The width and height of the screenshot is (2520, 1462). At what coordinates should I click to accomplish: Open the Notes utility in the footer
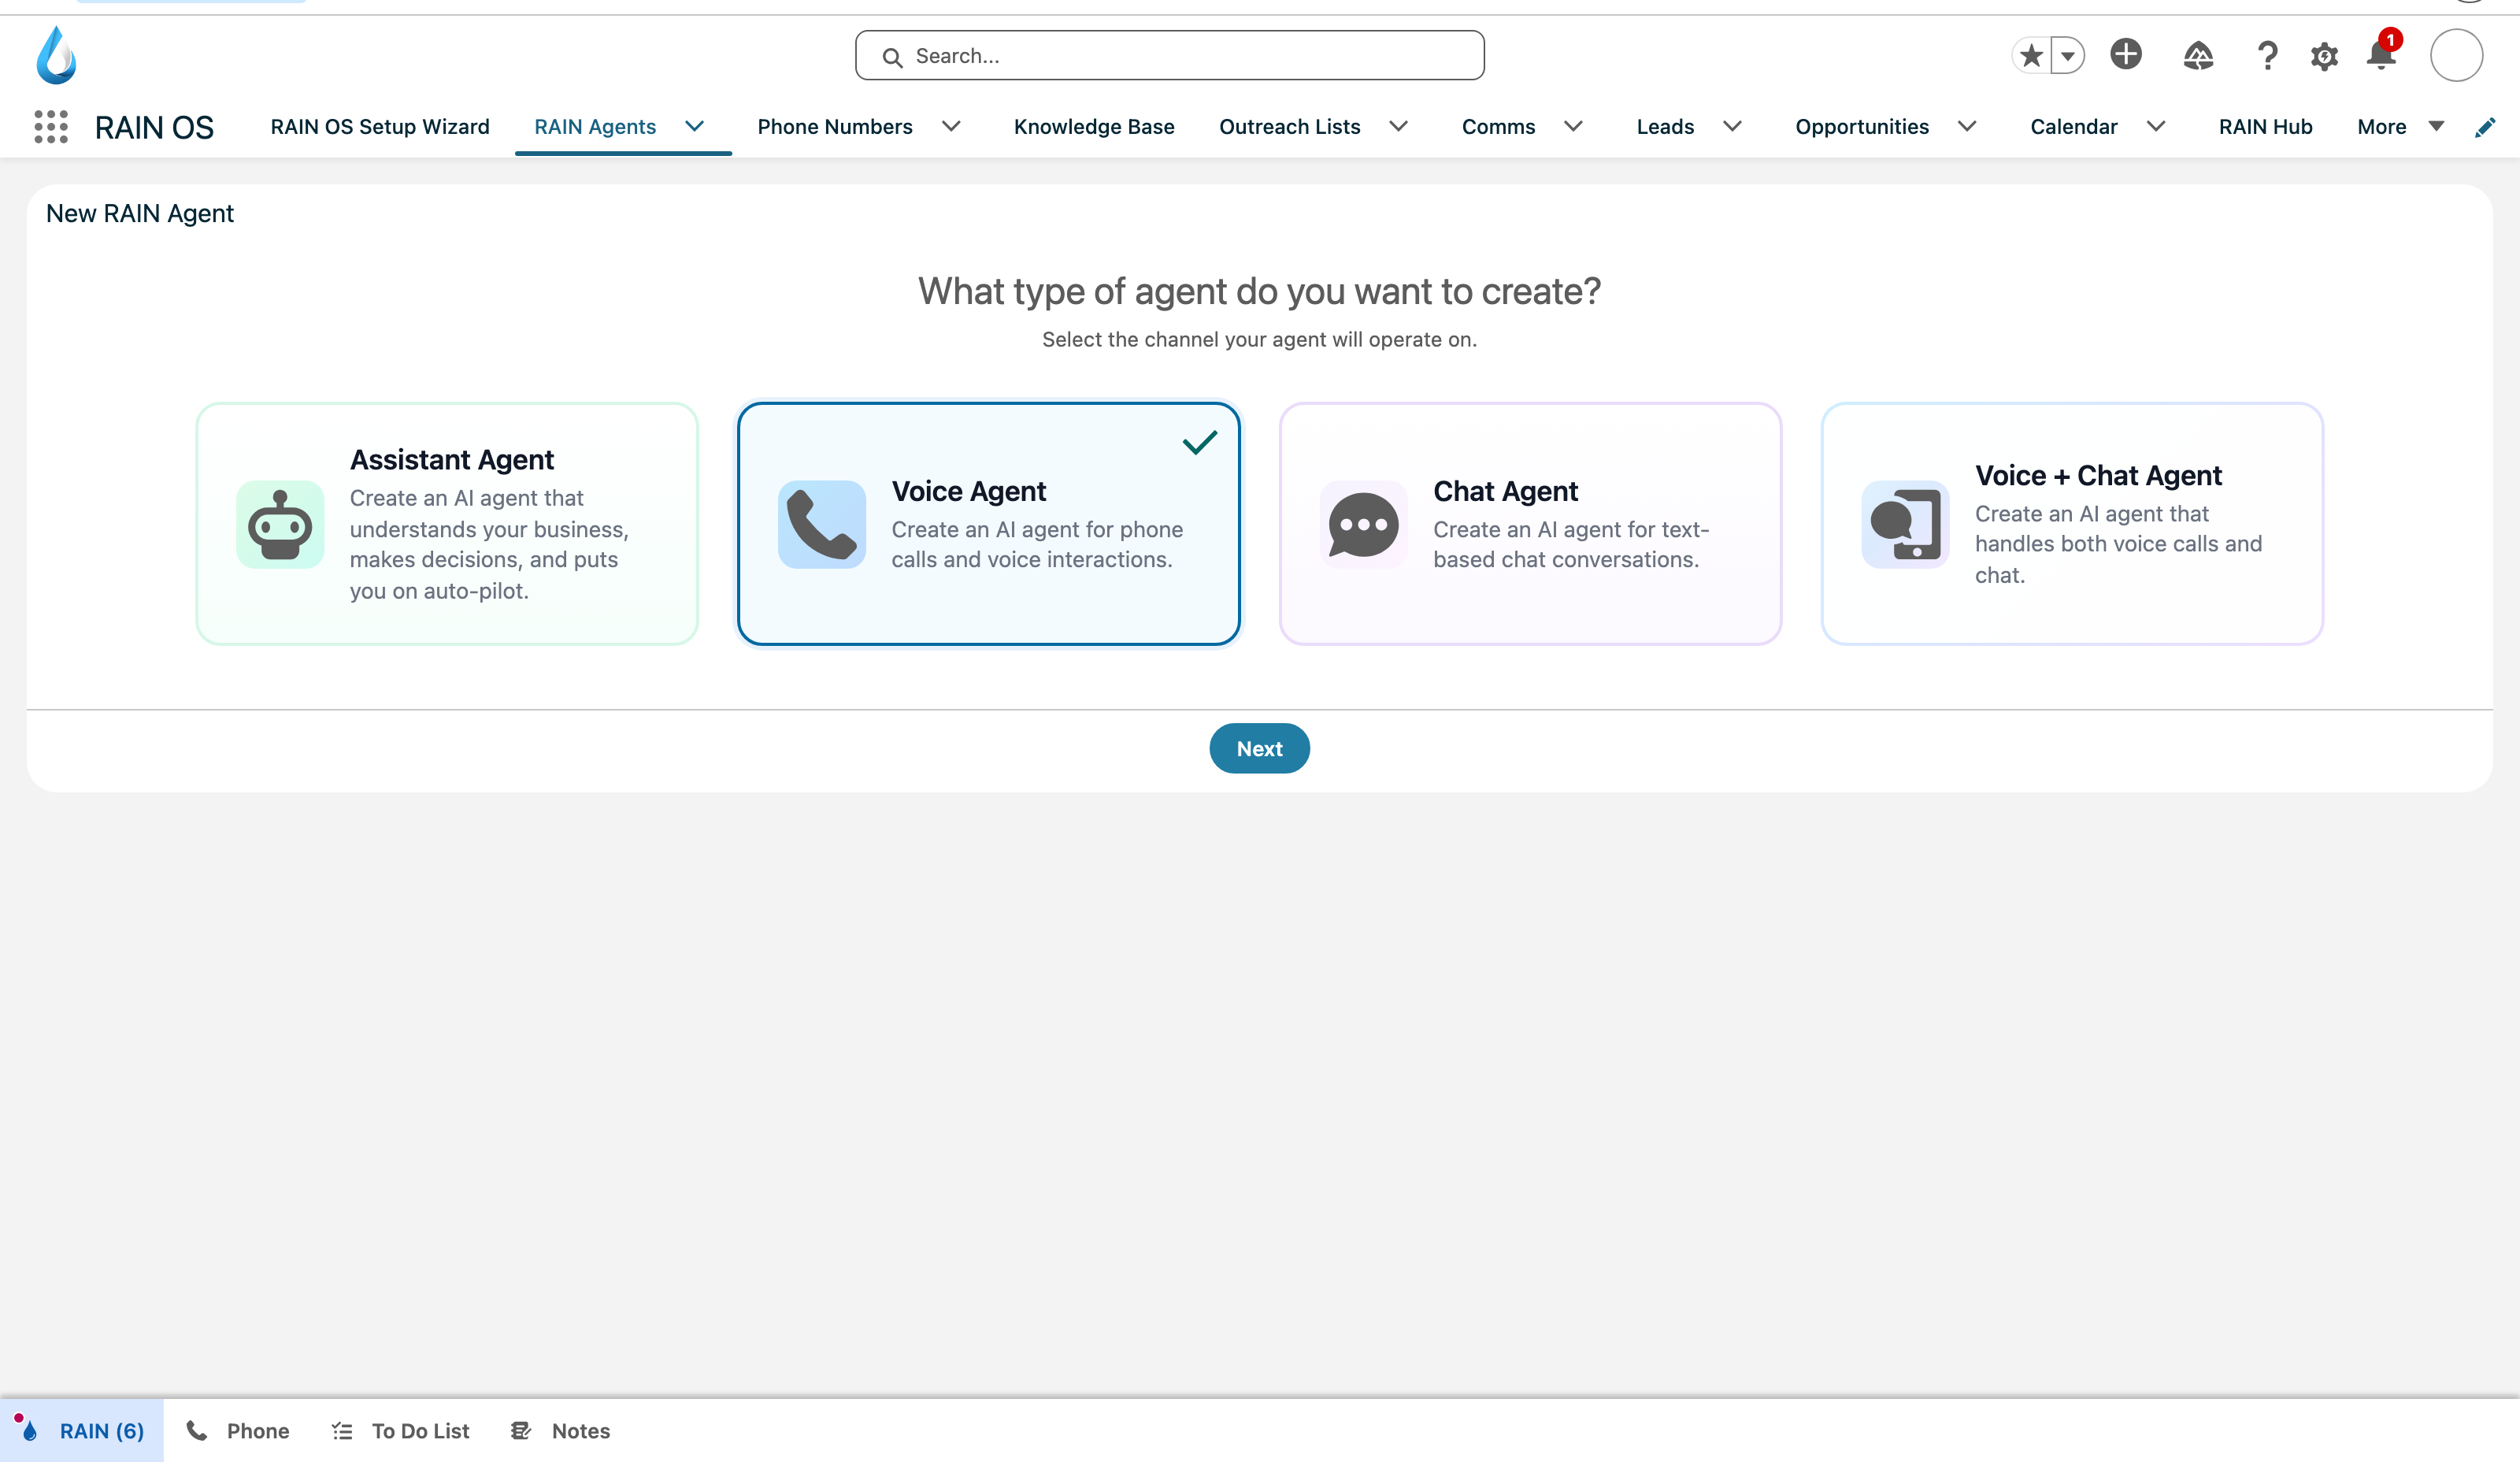[560, 1430]
